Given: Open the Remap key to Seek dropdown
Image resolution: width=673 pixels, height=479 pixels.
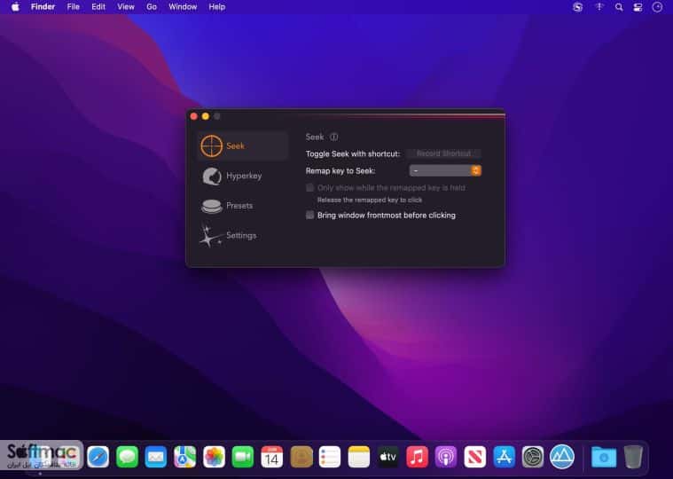Looking at the screenshot, I should [x=445, y=170].
